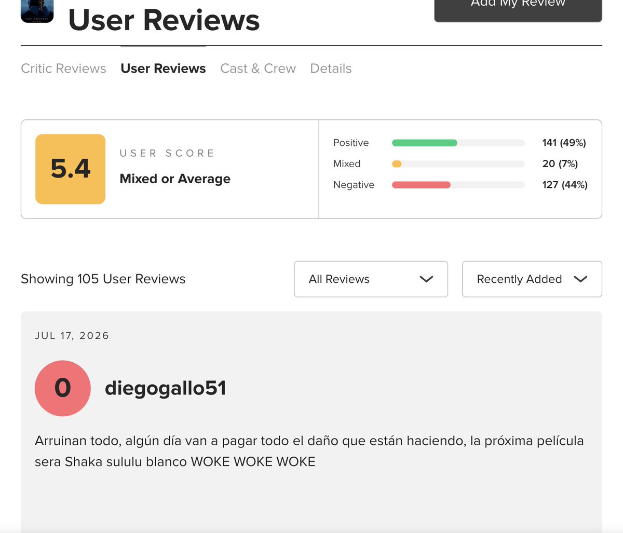Click the Negative label
Image resolution: width=623 pixels, height=533 pixels.
[x=354, y=185]
